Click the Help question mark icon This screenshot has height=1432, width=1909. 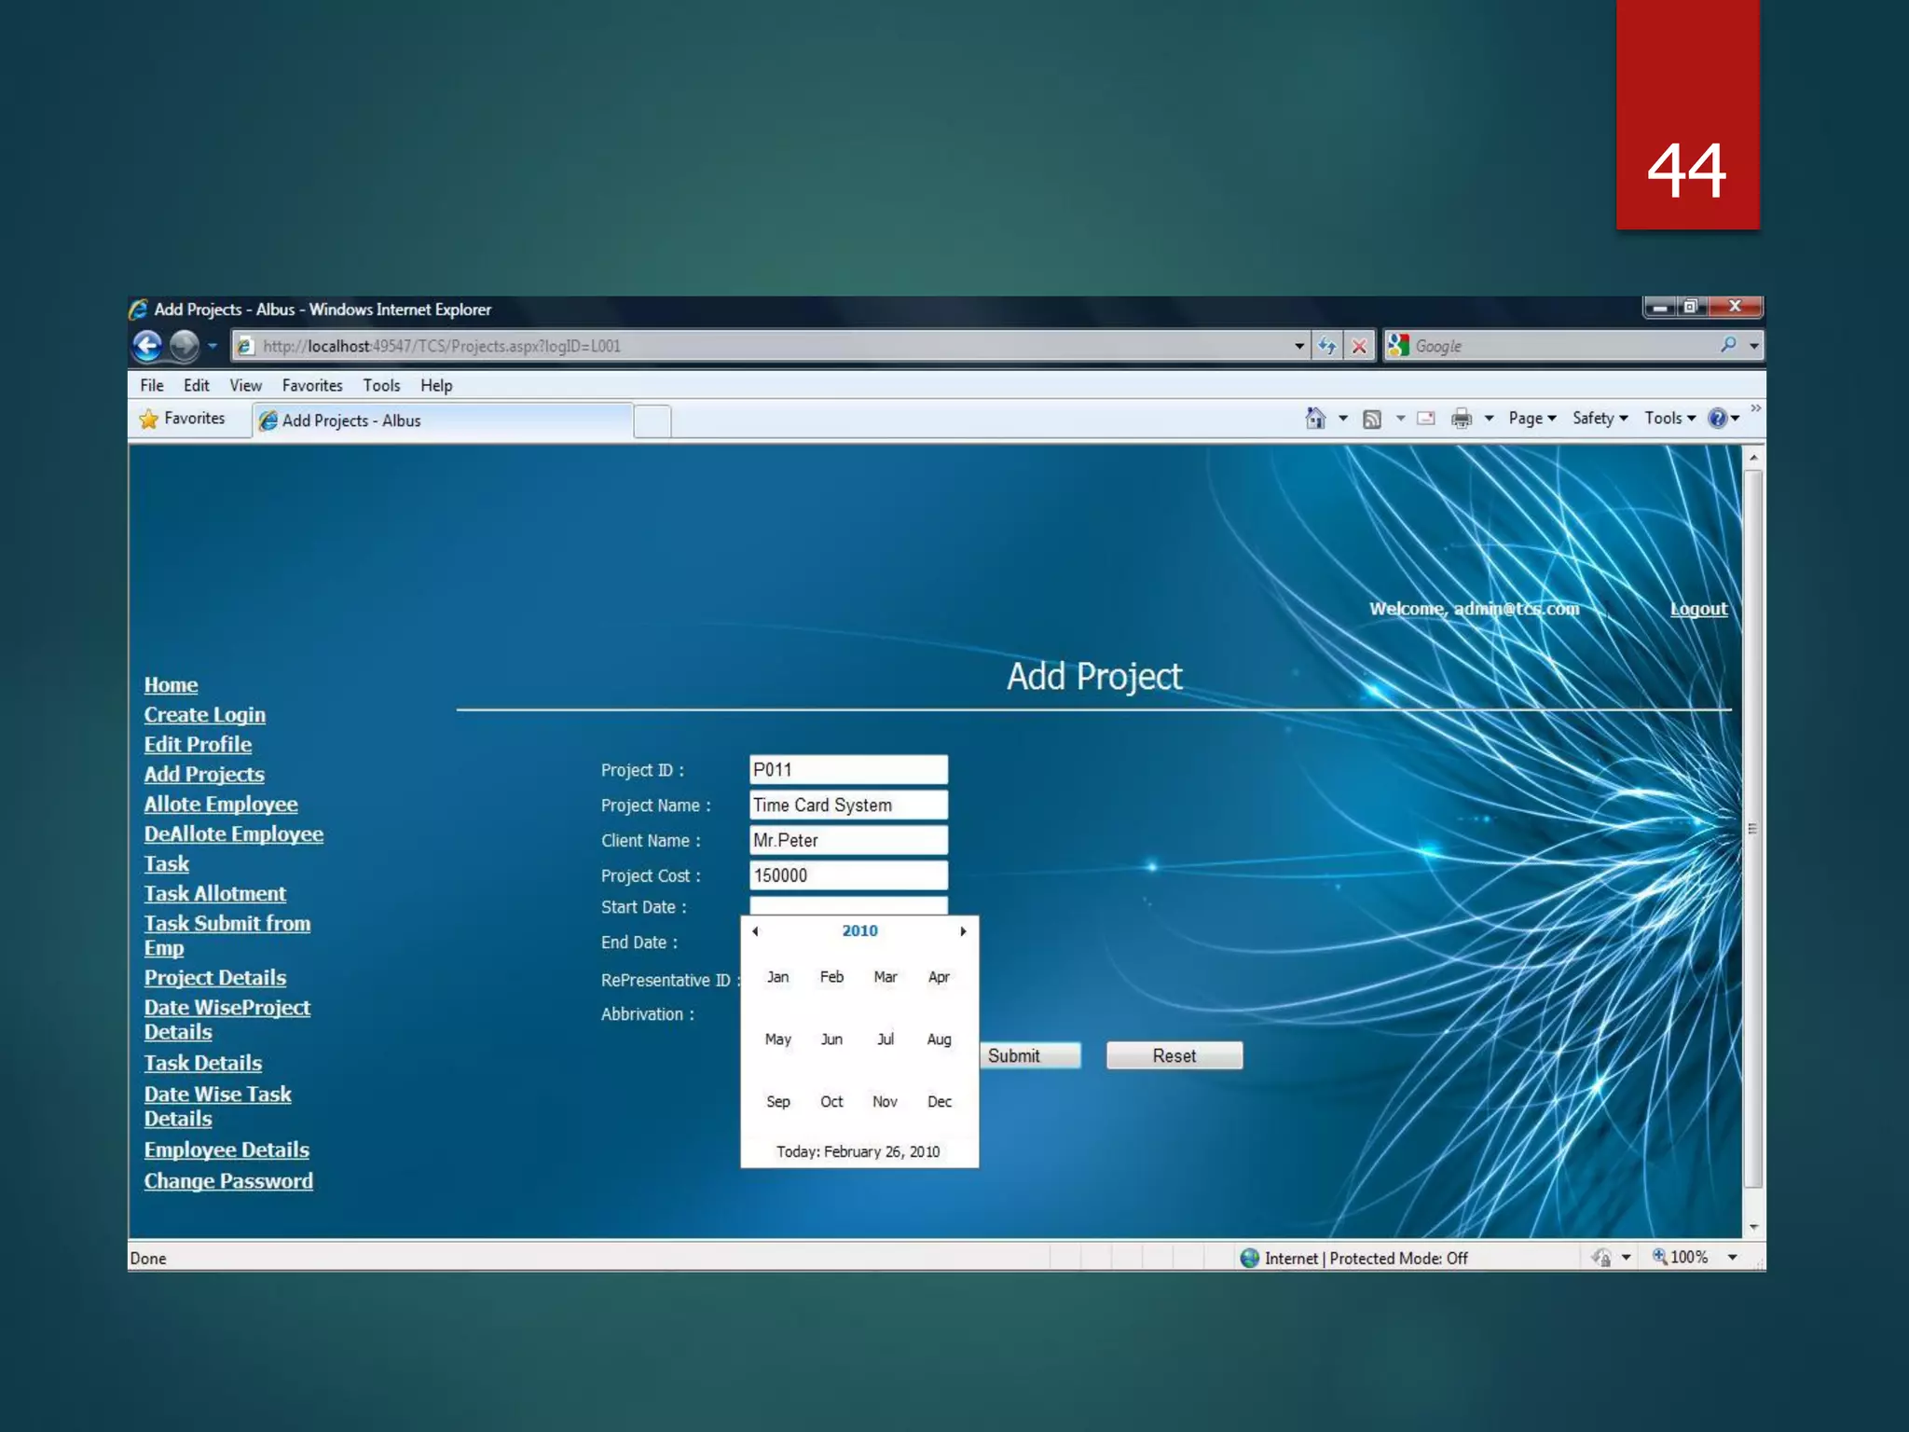(1717, 419)
